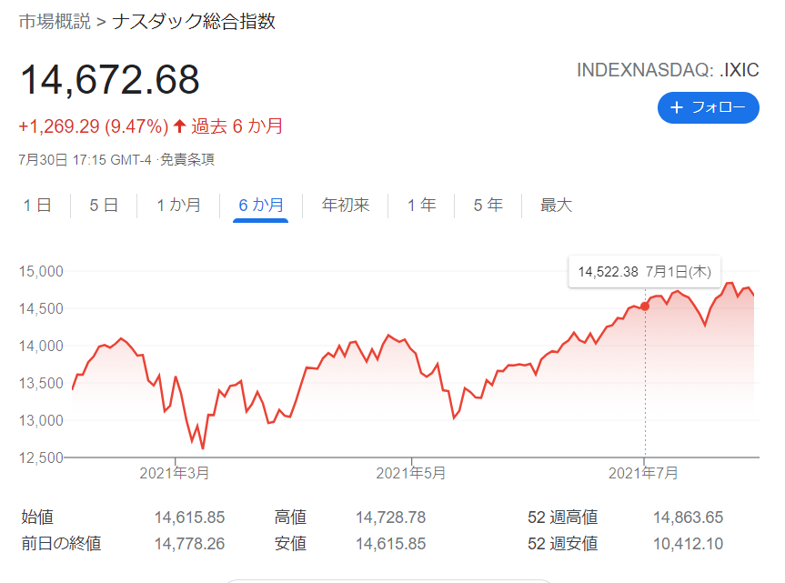Select the 5 年 range tab

point(488,206)
